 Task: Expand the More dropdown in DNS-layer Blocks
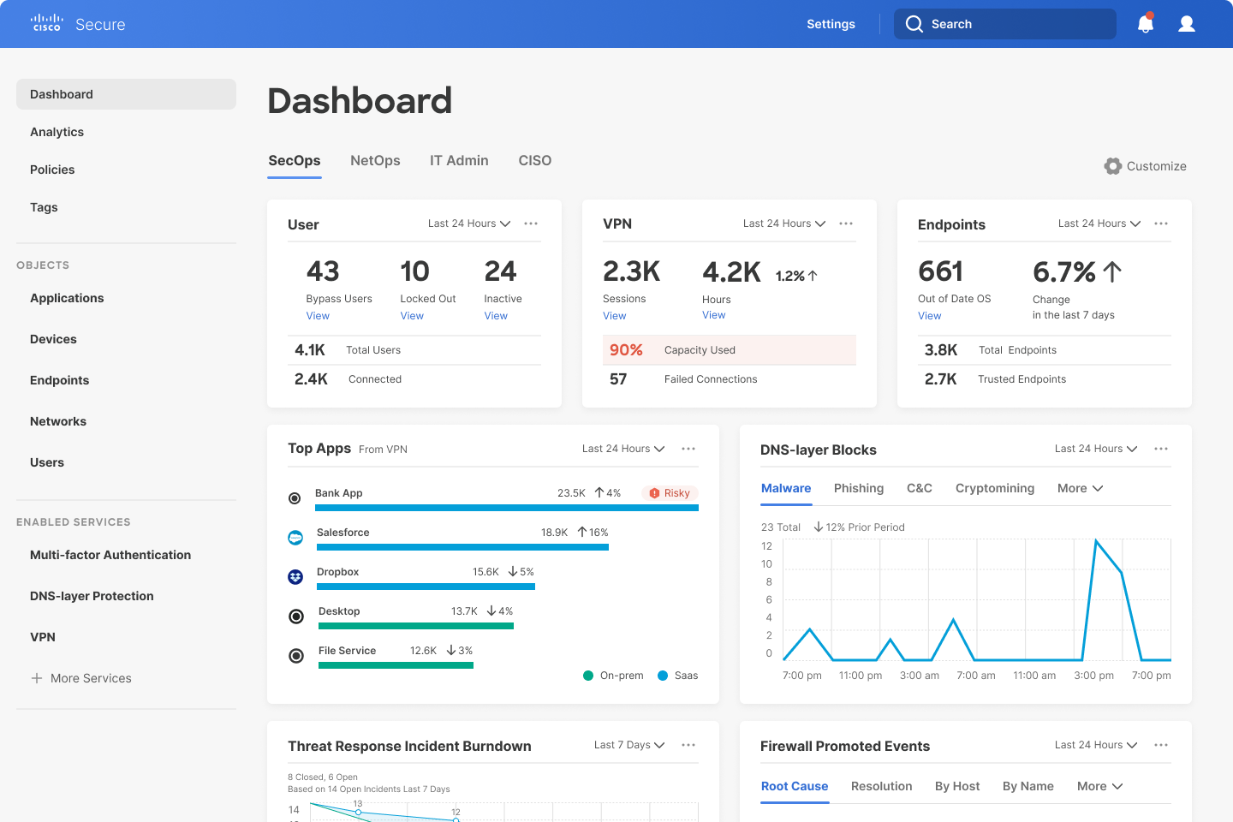point(1081,488)
